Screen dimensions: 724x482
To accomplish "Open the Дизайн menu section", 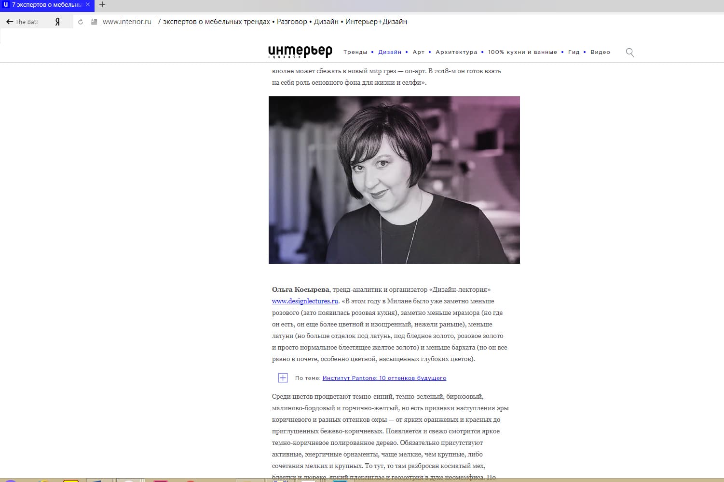I will pyautogui.click(x=390, y=52).
